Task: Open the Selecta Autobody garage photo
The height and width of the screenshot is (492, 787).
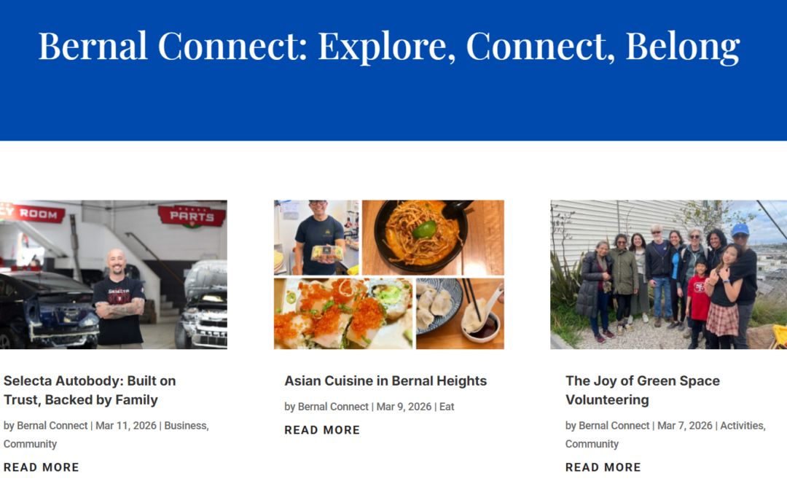Action: pyautogui.click(x=114, y=275)
